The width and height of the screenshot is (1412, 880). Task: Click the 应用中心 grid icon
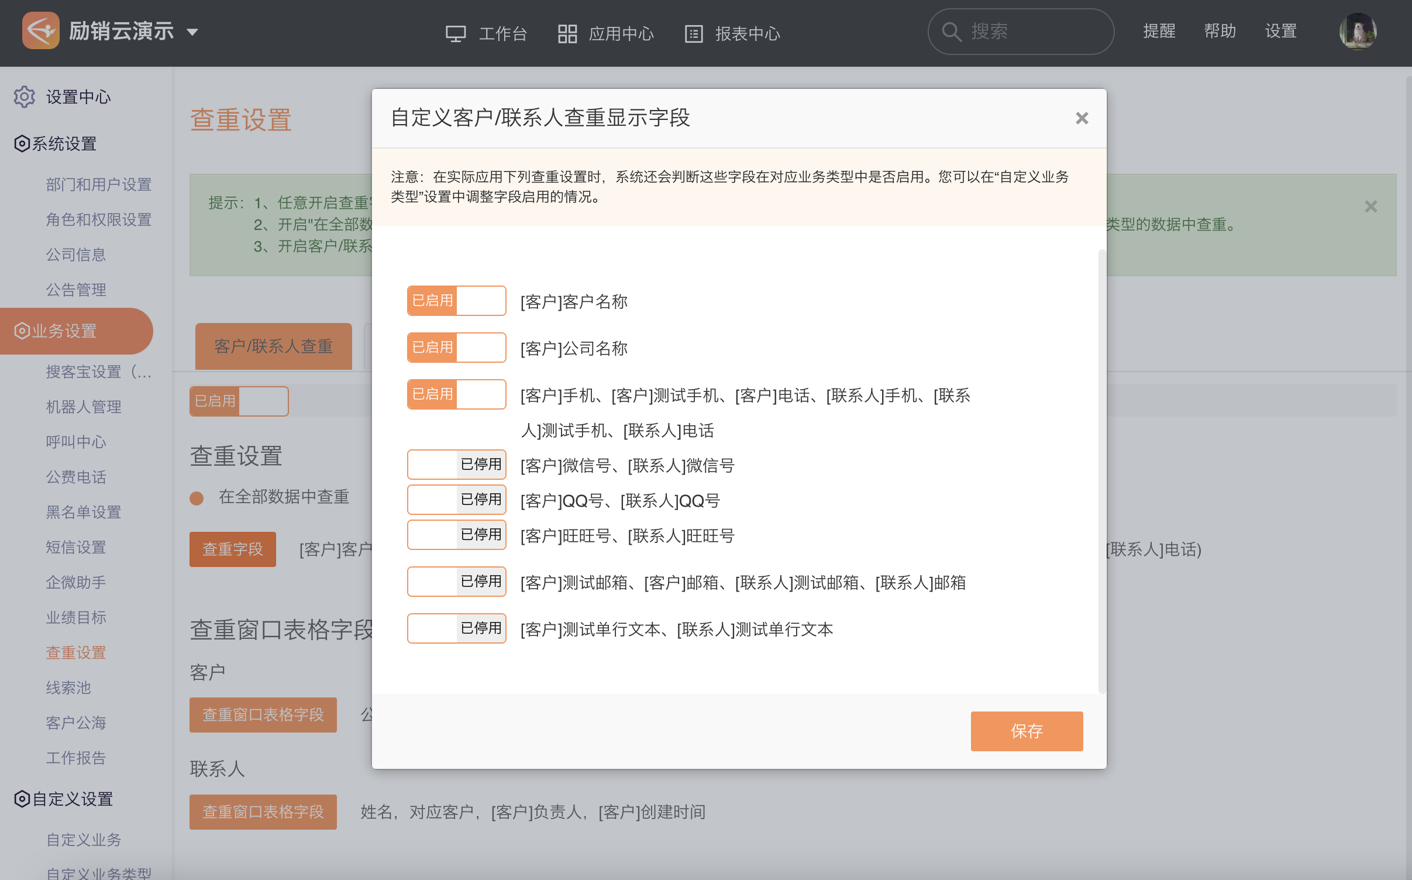pos(567,34)
